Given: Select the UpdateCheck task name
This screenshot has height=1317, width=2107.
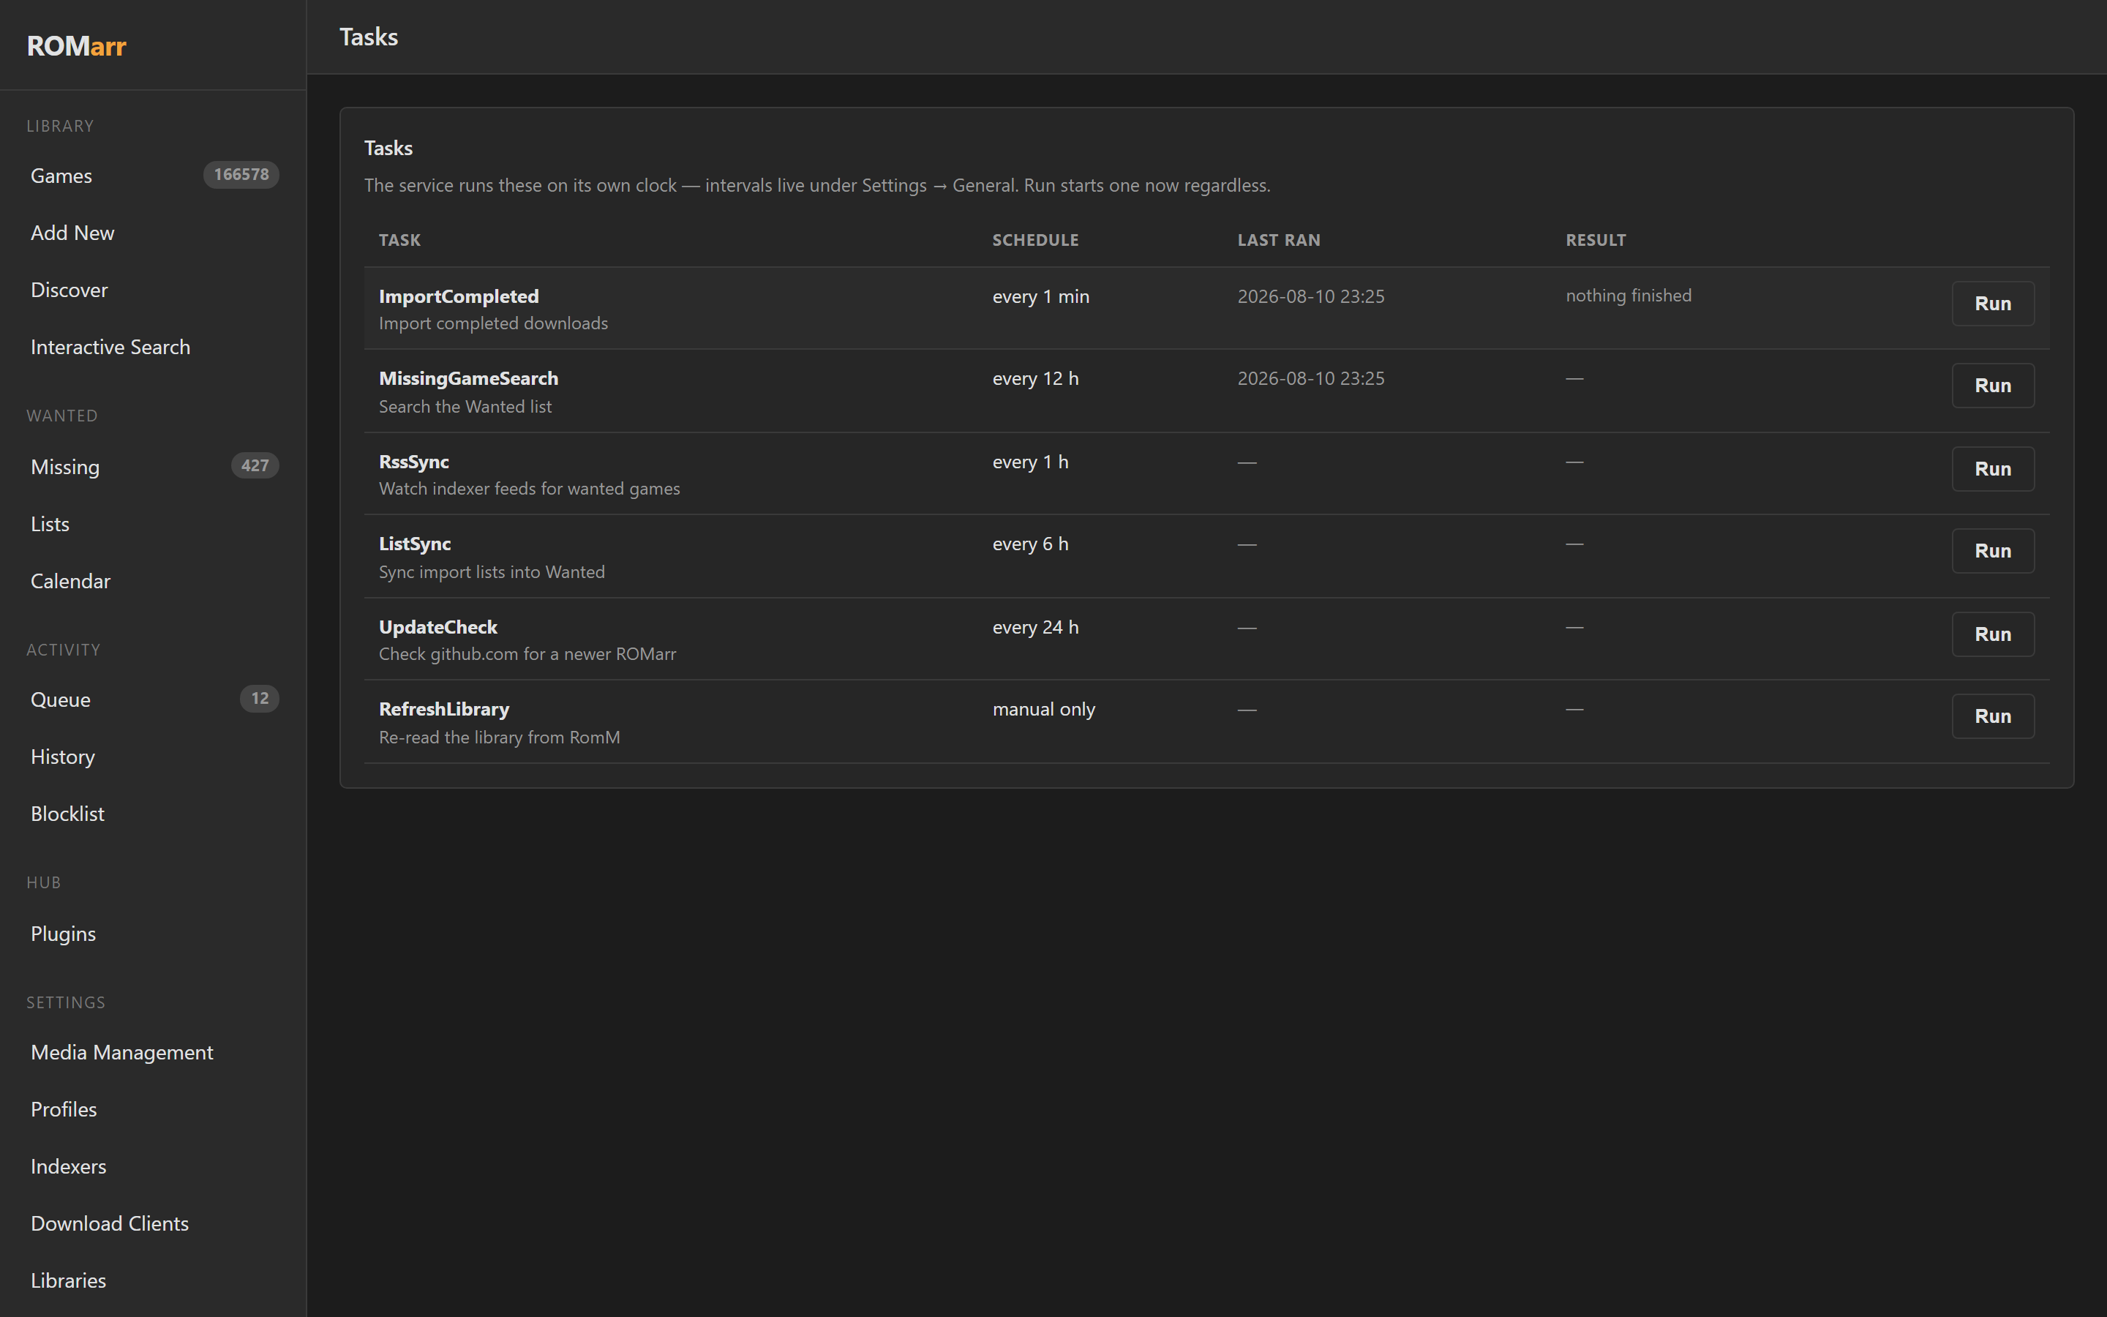Looking at the screenshot, I should coord(438,627).
